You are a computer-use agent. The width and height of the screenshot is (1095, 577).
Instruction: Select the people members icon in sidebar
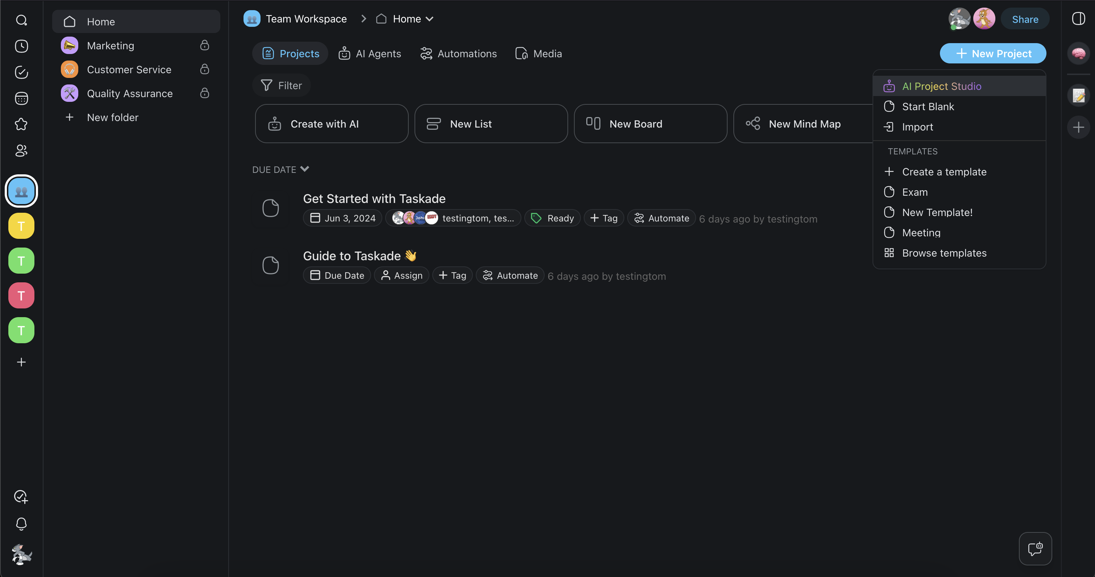coord(21,150)
